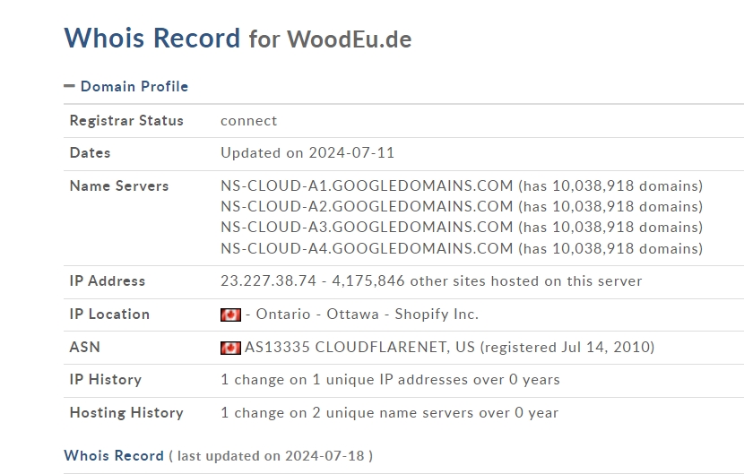Click the Name Servers label
744x474 pixels.
[119, 186]
